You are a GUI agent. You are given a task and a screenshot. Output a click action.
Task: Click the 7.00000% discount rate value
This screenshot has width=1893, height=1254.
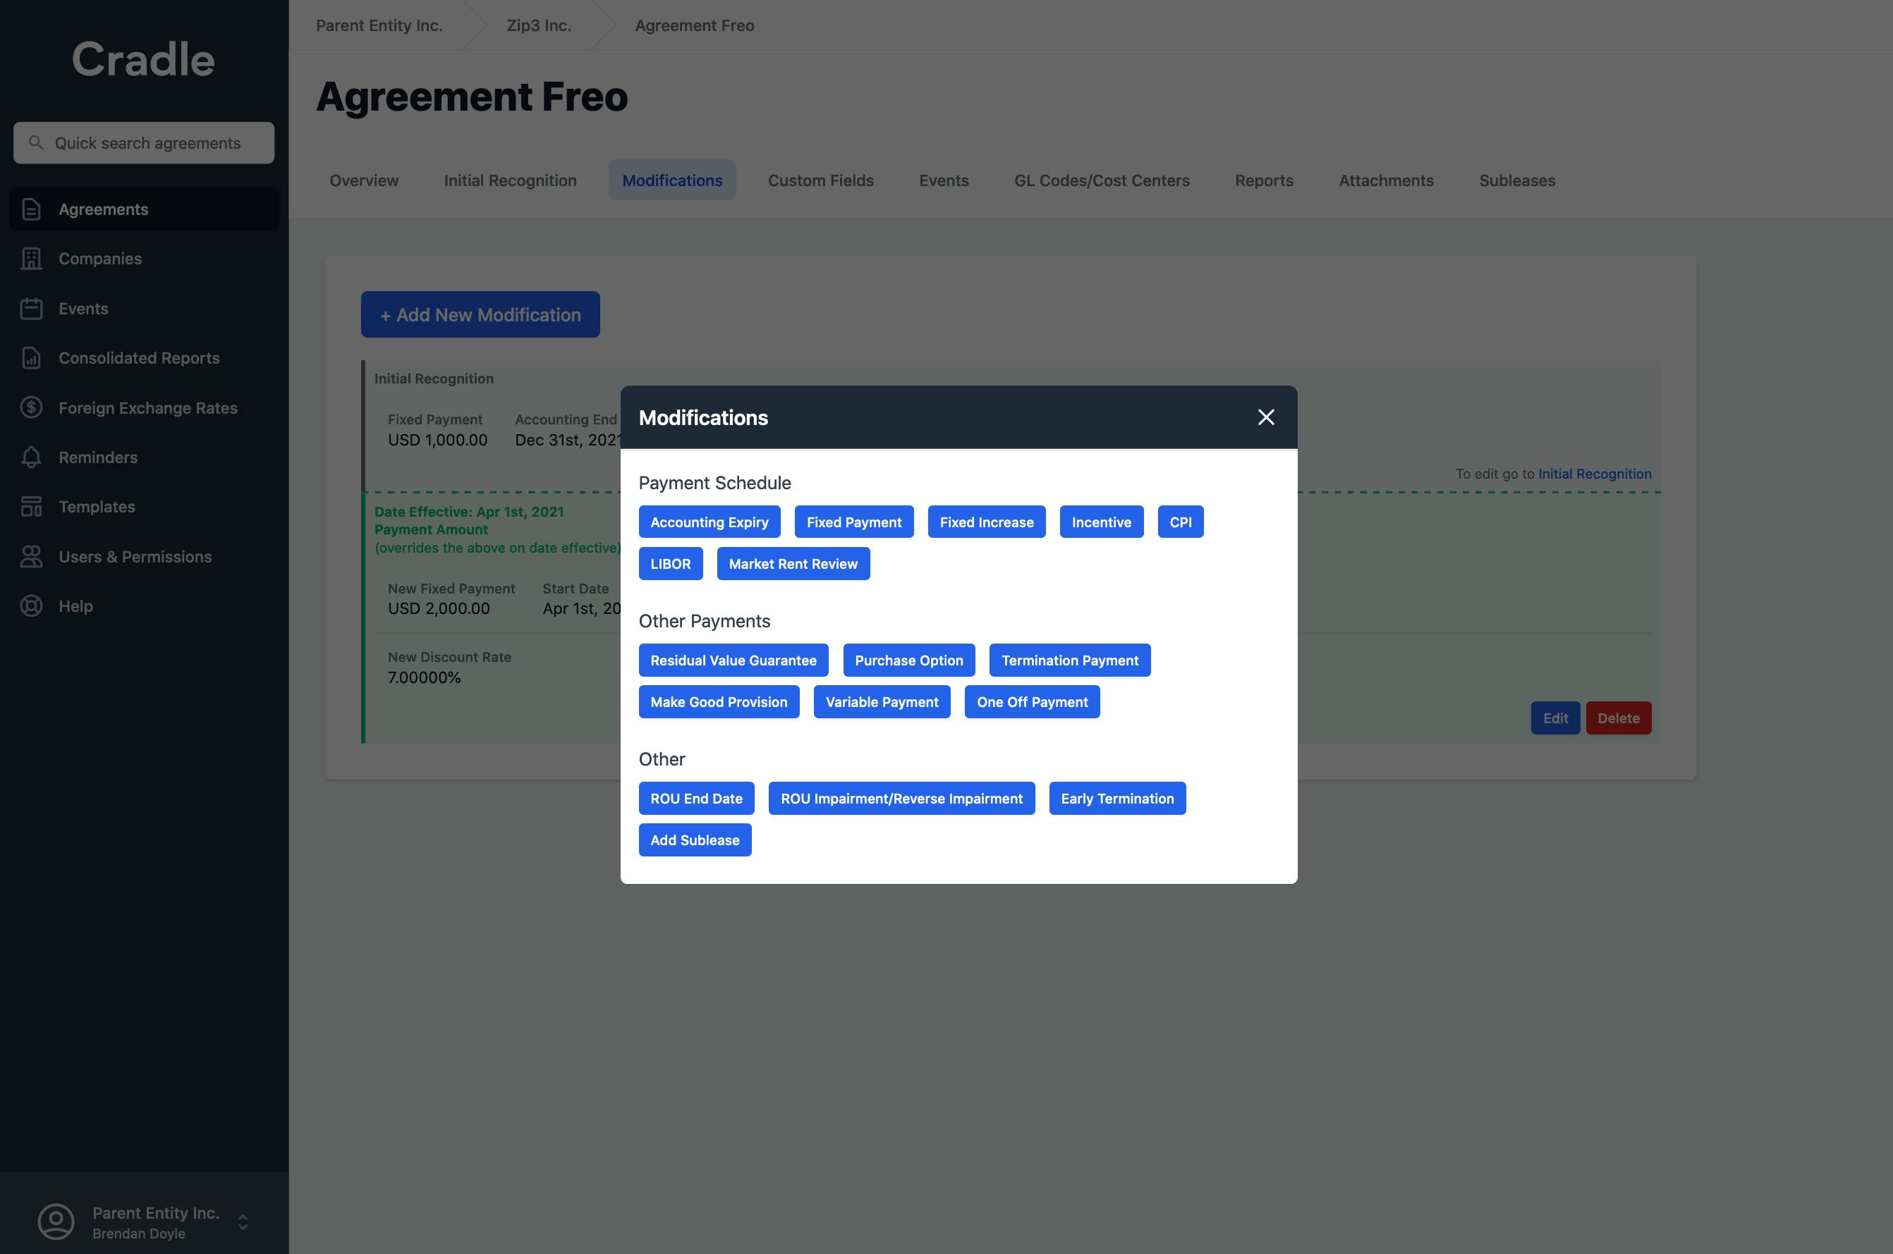(x=424, y=677)
